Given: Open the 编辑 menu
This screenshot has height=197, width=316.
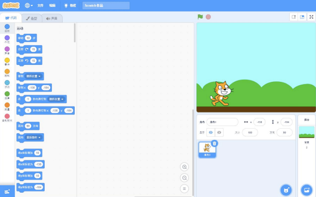Looking at the screenshot, I should pos(52,5).
